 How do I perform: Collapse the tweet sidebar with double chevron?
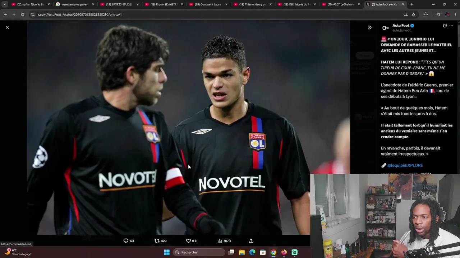coord(369,27)
